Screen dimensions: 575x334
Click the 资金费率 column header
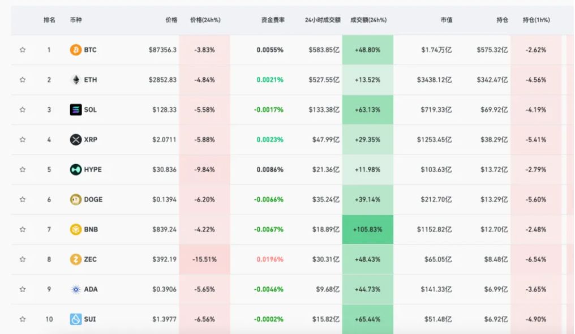(272, 19)
